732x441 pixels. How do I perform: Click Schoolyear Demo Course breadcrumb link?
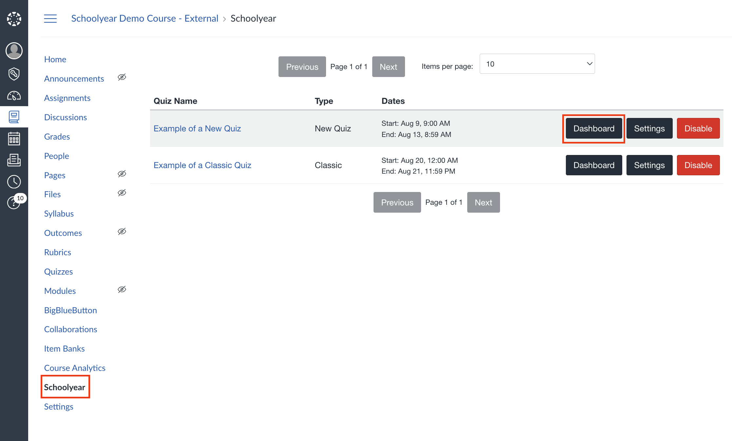(144, 19)
